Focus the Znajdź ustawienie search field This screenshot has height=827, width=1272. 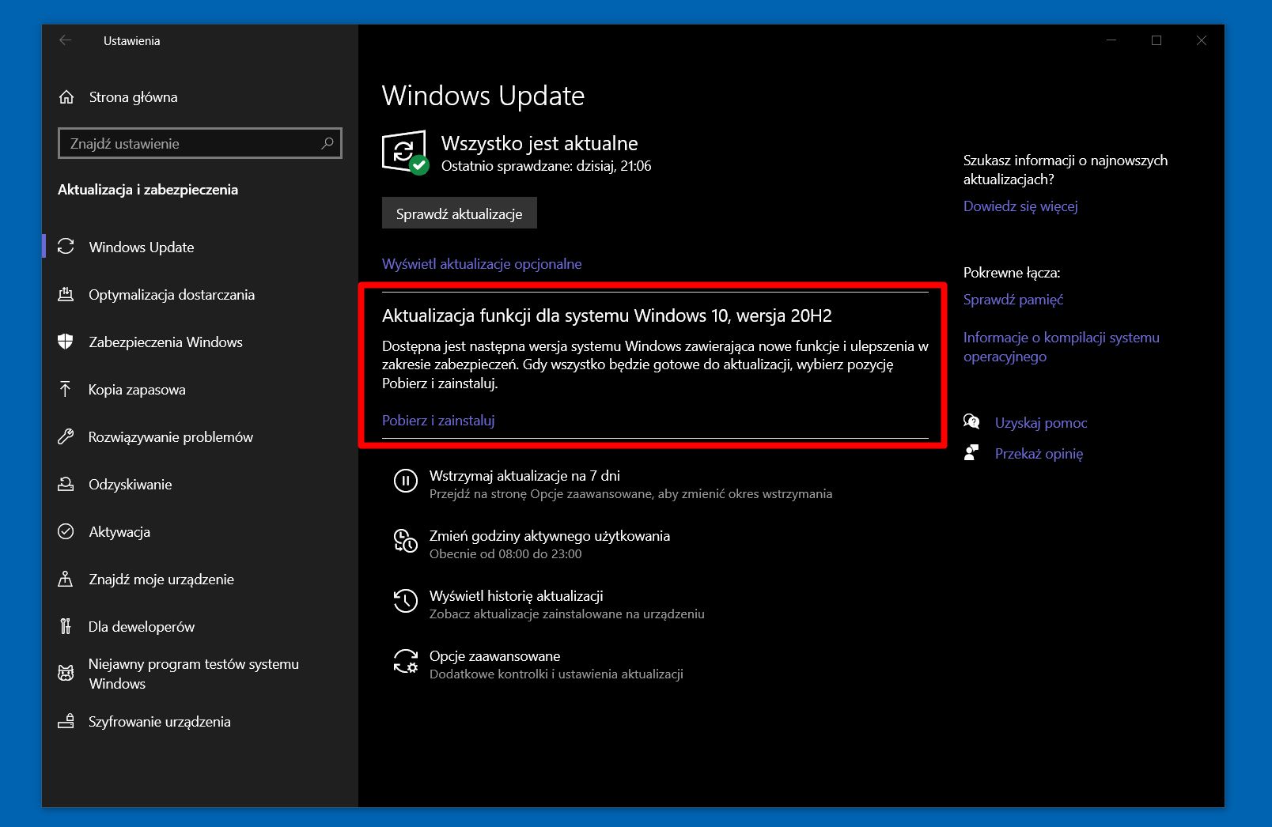200,143
